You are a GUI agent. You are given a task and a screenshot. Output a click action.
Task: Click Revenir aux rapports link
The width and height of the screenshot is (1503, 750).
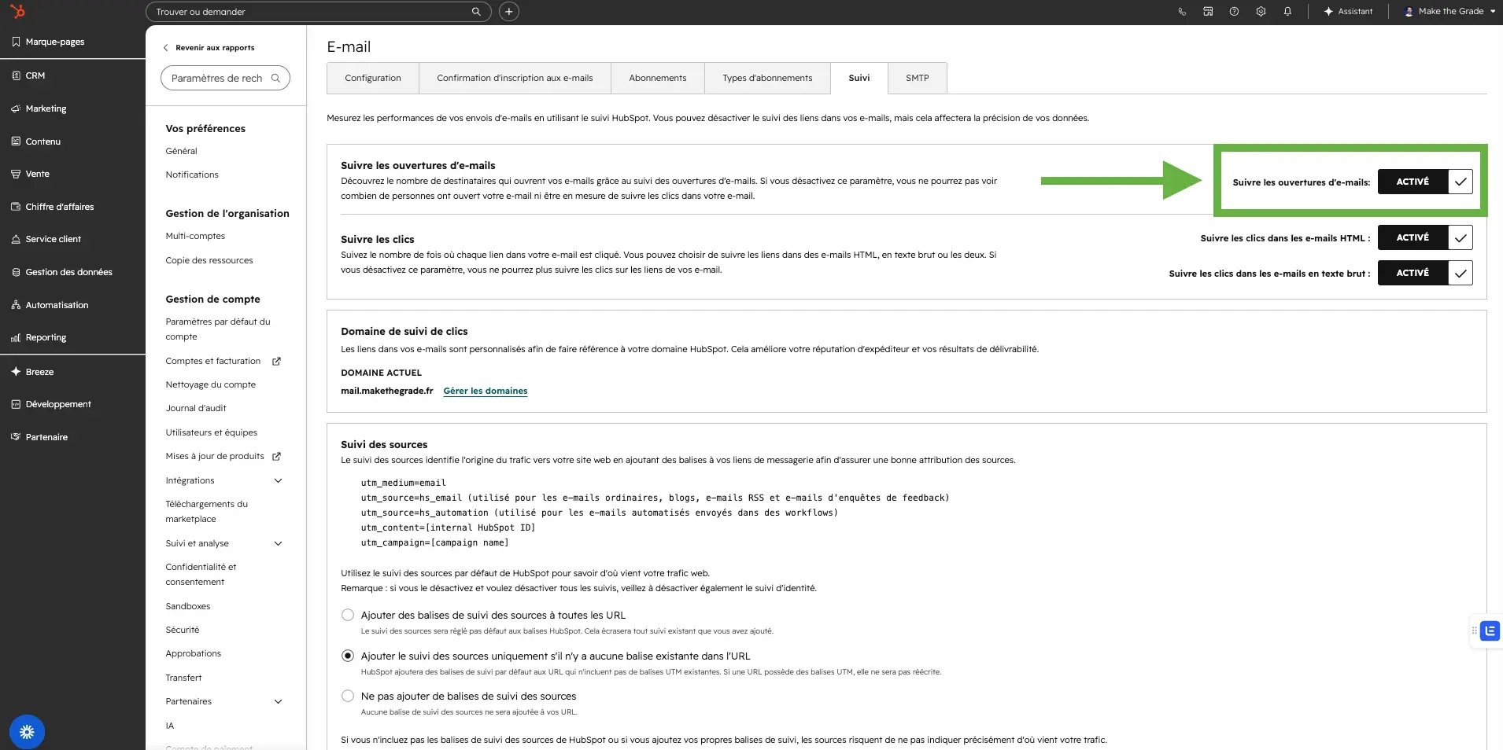209,48
